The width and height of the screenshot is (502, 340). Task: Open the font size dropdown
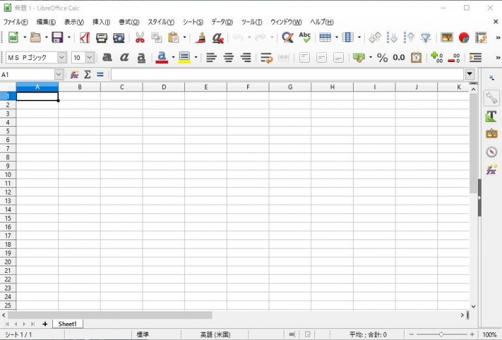point(90,57)
